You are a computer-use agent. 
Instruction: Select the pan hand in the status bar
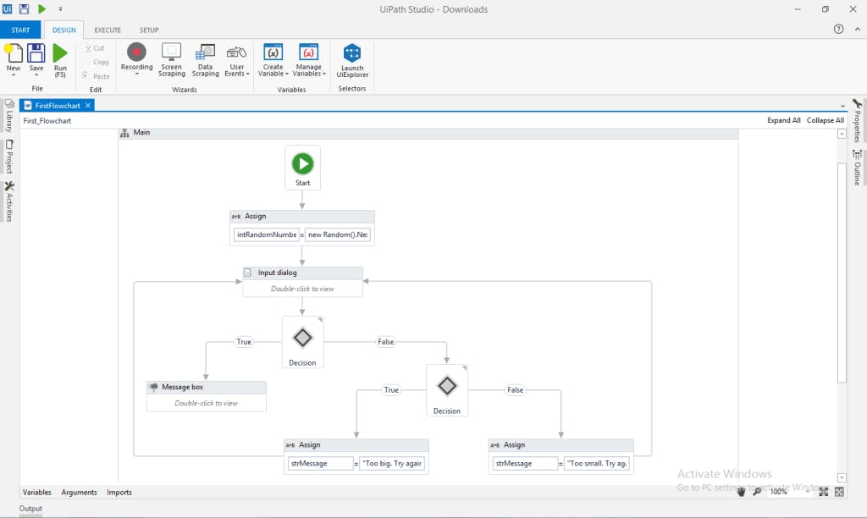[x=743, y=491]
